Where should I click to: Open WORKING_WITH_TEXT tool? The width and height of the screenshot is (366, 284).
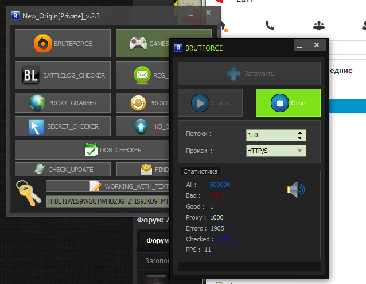[108, 186]
